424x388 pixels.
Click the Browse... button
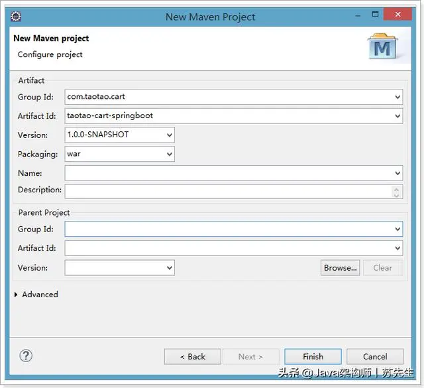point(340,268)
